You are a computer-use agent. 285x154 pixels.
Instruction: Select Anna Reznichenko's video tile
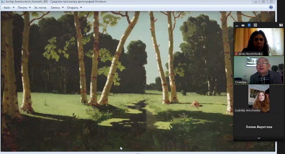[259, 41]
